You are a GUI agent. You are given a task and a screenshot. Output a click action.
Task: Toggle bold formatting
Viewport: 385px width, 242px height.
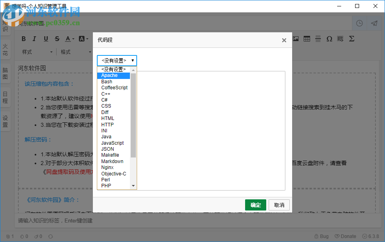pyautogui.click(x=24, y=39)
